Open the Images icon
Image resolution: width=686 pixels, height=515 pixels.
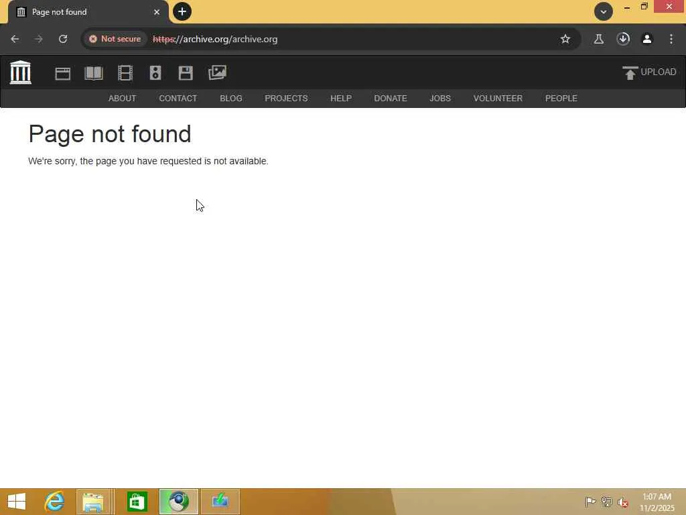click(x=218, y=72)
